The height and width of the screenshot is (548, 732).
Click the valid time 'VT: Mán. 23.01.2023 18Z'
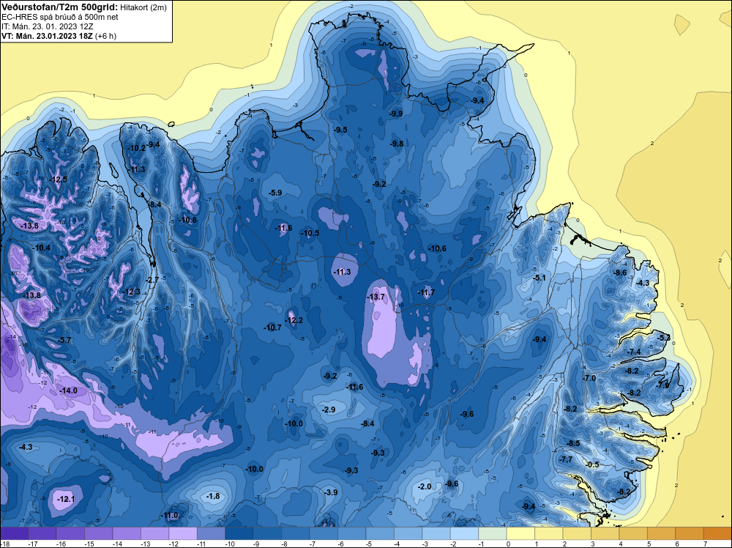point(47,36)
